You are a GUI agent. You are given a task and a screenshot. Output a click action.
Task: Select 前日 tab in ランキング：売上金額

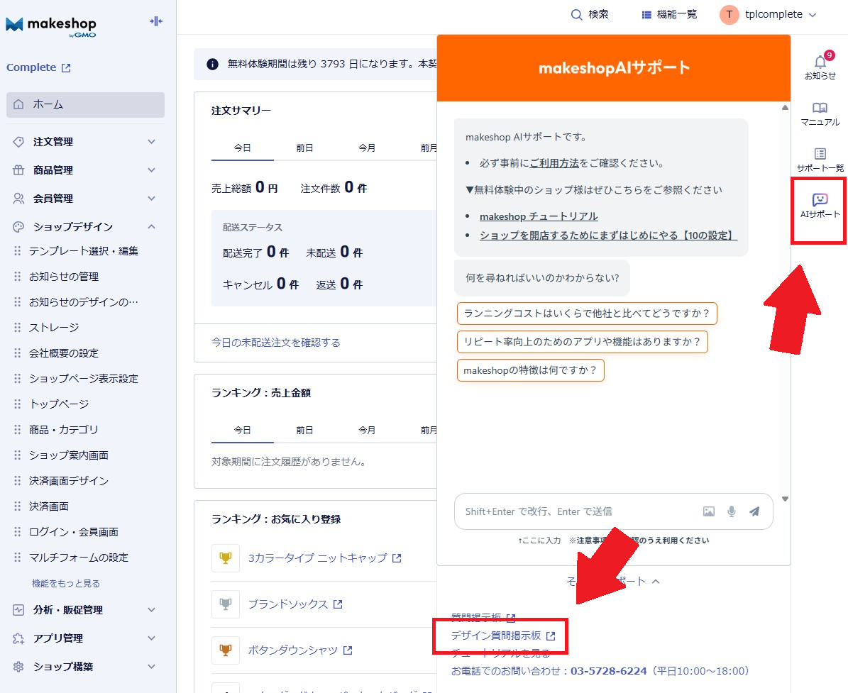point(304,431)
